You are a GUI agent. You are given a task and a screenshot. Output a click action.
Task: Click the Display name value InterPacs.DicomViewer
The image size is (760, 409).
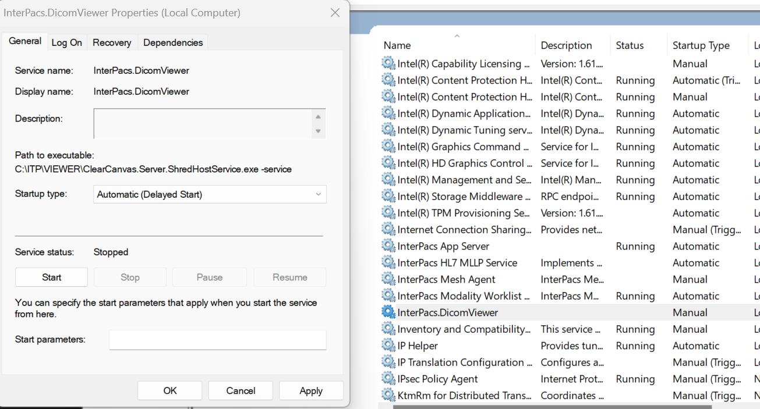click(142, 91)
